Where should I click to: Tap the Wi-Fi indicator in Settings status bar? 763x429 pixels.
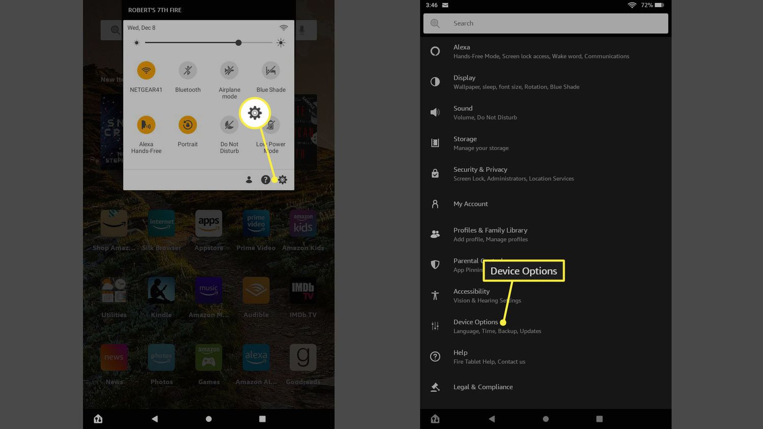(632, 5)
